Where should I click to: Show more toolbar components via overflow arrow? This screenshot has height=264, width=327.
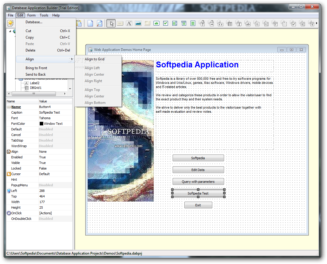317,23
